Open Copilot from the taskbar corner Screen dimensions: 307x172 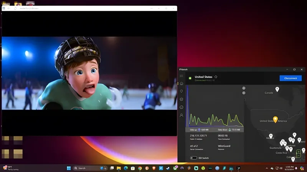[302, 168]
